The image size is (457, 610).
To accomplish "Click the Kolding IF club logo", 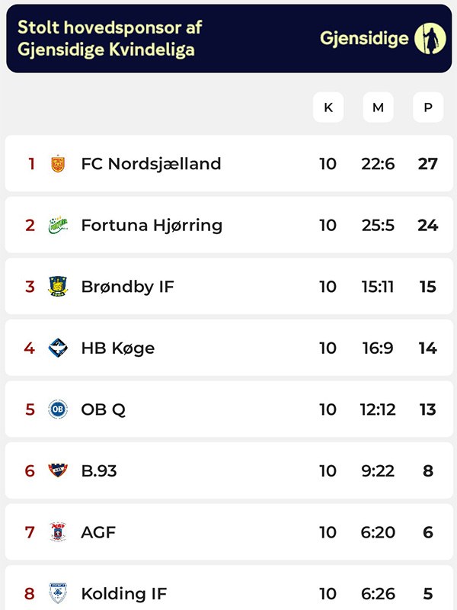I will (57, 593).
